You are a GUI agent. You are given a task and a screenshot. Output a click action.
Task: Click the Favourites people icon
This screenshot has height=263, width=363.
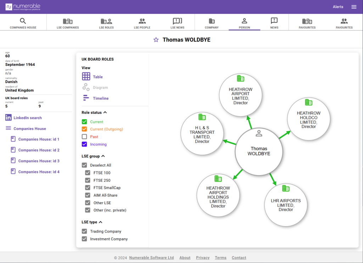coord(344,21)
